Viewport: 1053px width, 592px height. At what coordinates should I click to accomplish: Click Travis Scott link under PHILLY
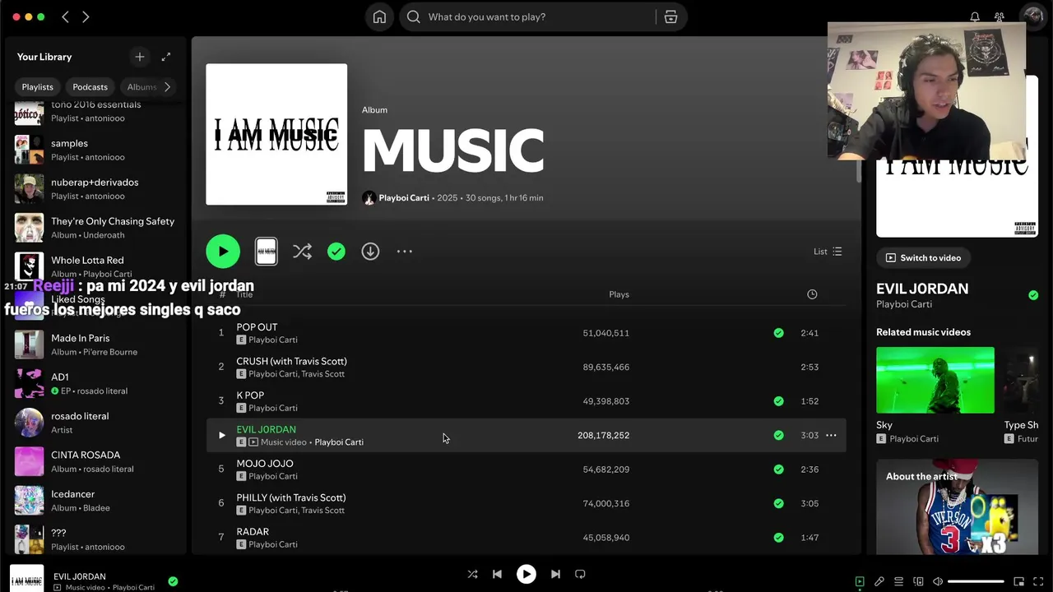[x=322, y=511]
